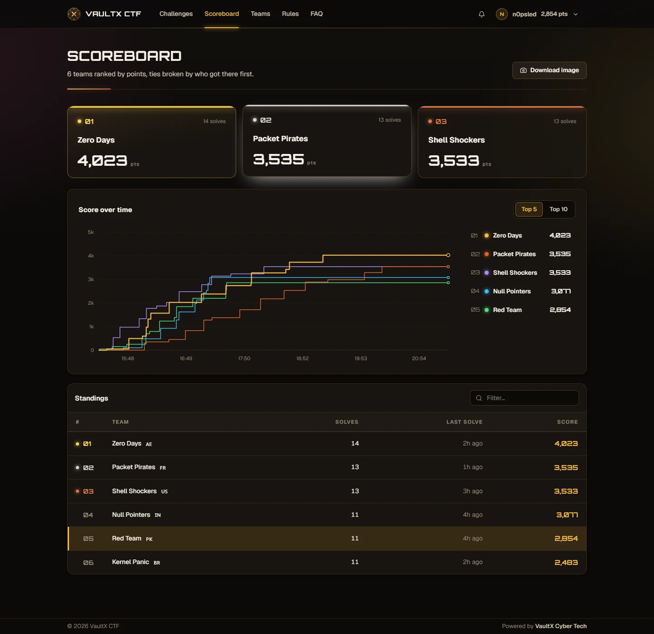Open the Shell Shockers third-place card
The height and width of the screenshot is (634, 654).
point(502,142)
